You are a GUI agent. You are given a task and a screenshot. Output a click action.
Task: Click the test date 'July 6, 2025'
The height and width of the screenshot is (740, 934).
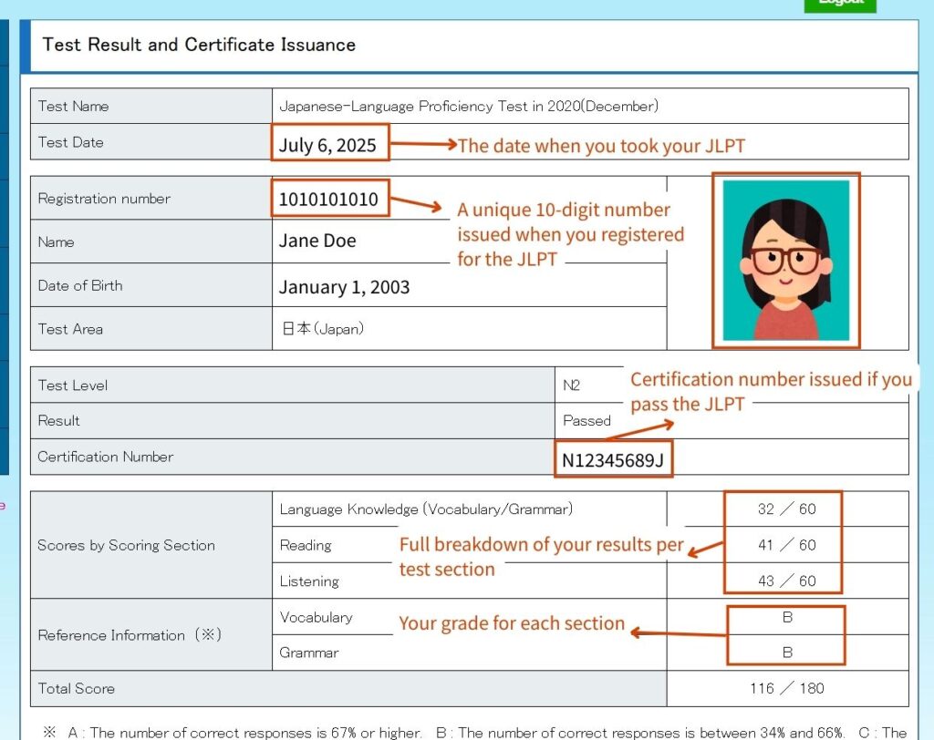point(327,145)
